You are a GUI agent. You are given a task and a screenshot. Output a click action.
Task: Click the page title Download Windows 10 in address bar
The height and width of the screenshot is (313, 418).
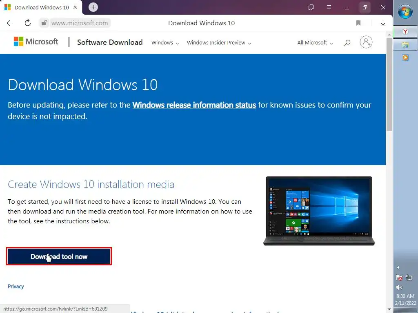tap(202, 23)
